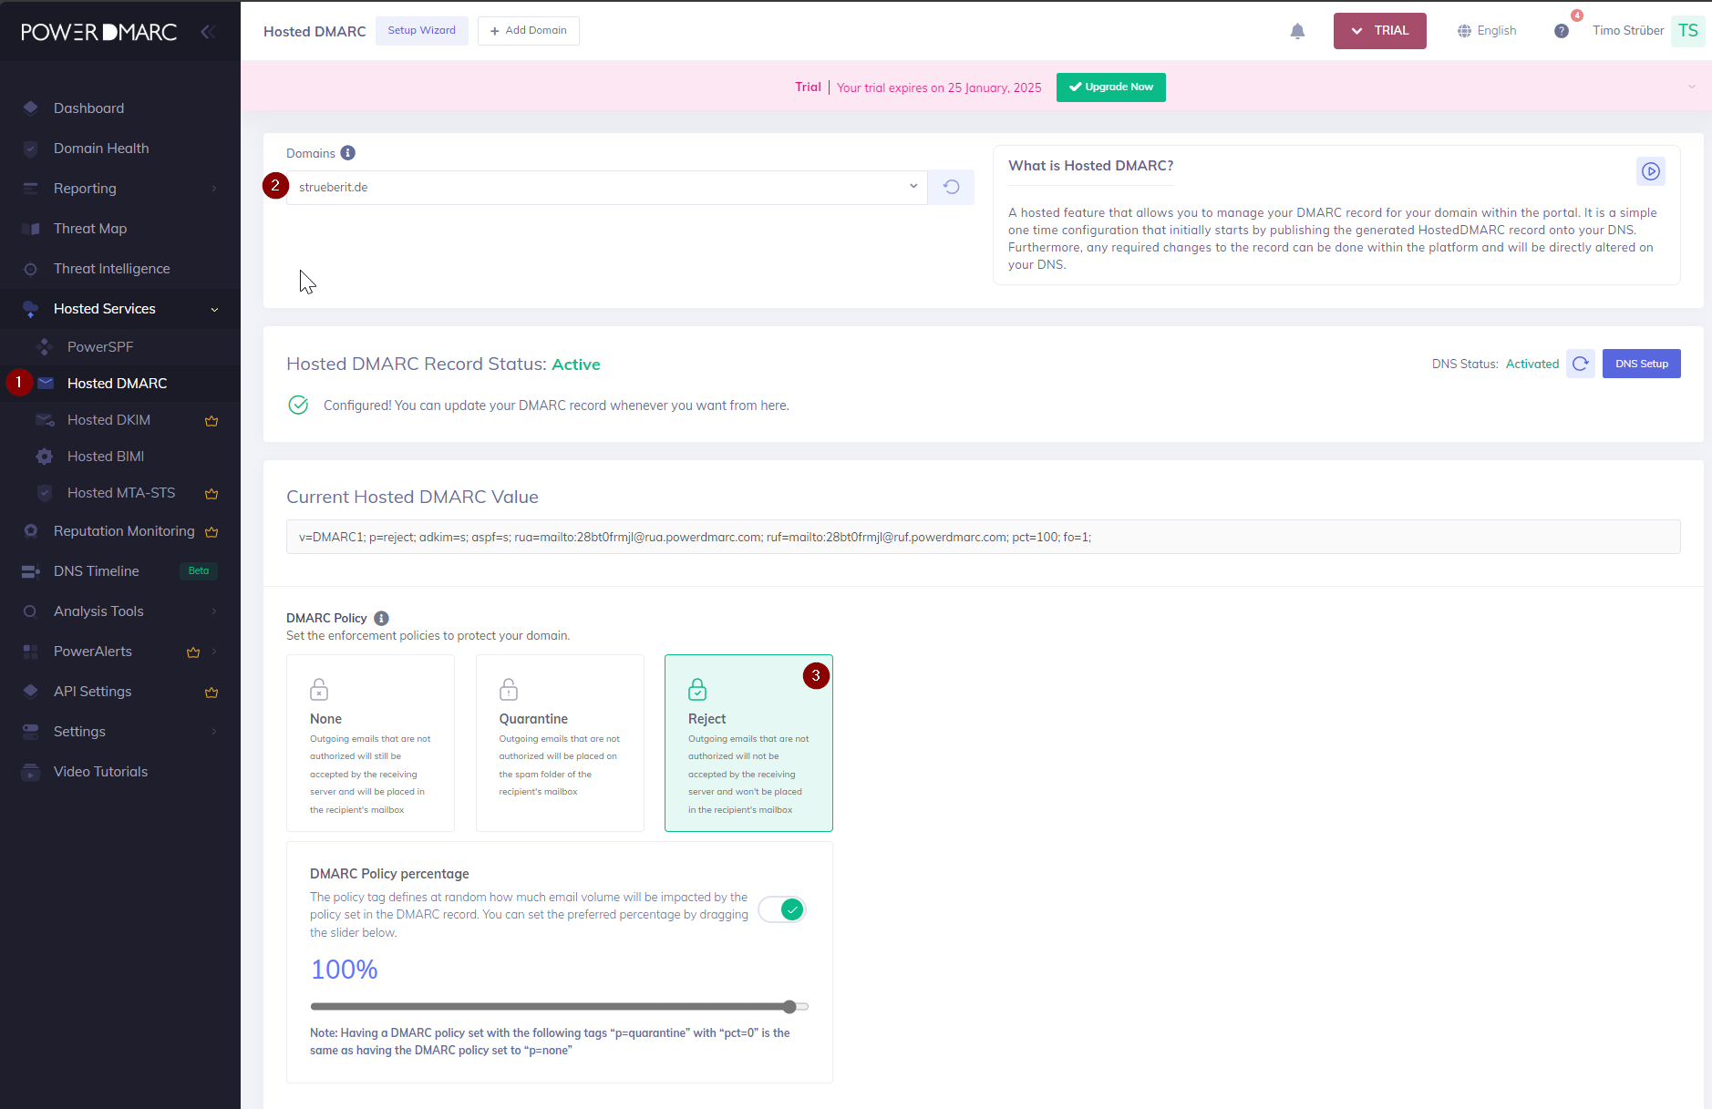This screenshot has height=1109, width=1712.
Task: Click the DNS Setup button
Action: [x=1641, y=364]
